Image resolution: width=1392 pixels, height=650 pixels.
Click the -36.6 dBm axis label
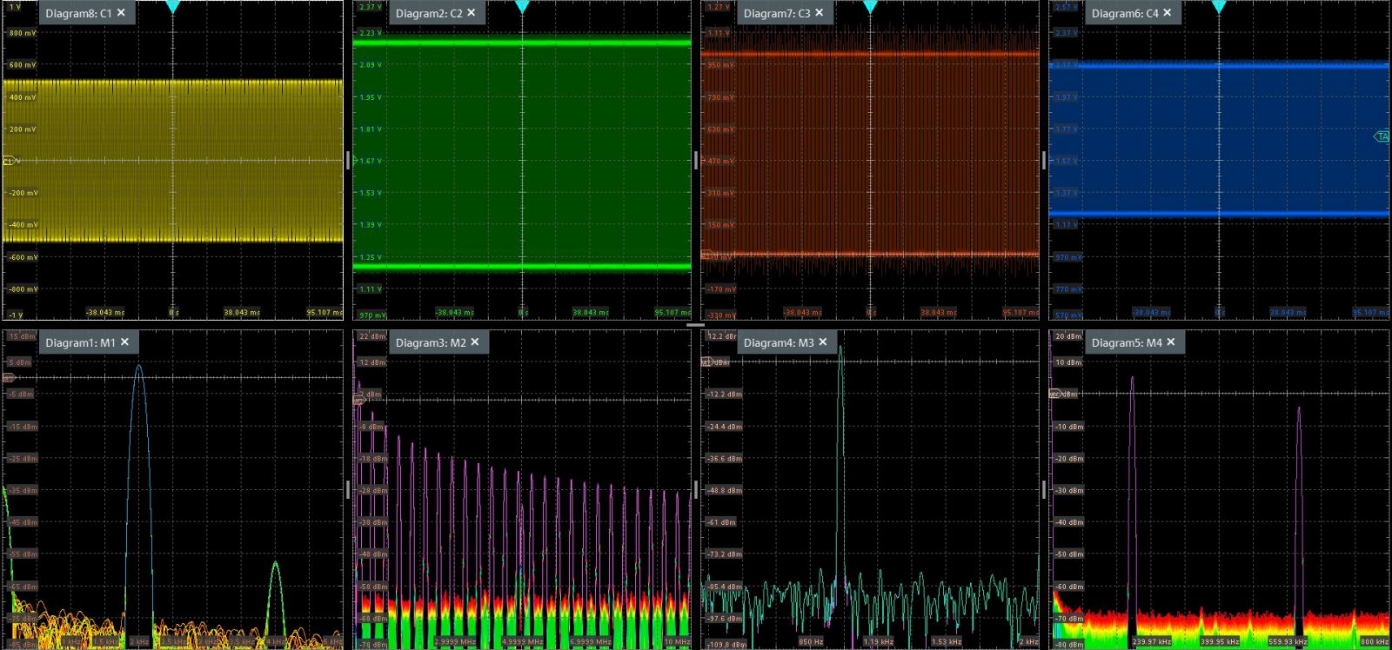pyautogui.click(x=724, y=459)
